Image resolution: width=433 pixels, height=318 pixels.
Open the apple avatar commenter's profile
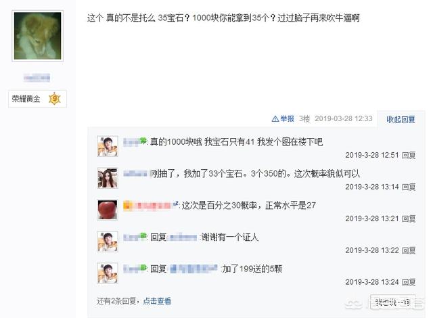(x=108, y=210)
